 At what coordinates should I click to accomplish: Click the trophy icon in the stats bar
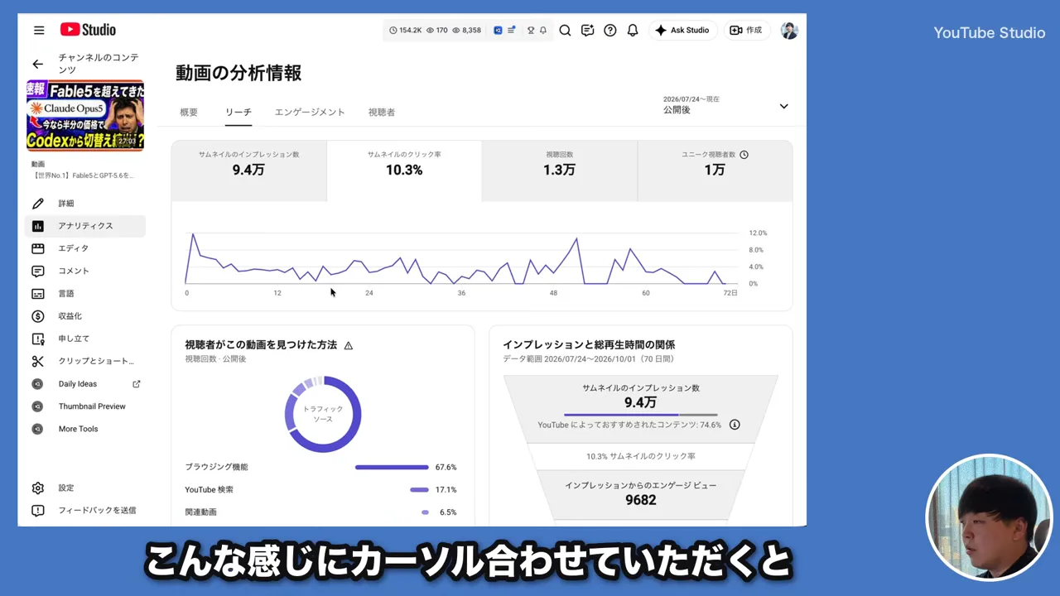[531, 31]
